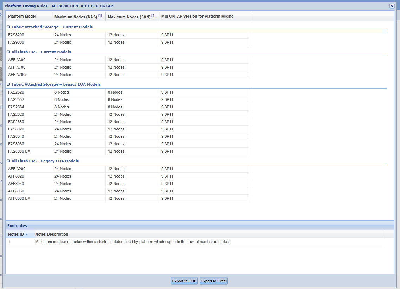Click the footnote 1 description text
This screenshot has height=289, width=400.
(x=132, y=242)
